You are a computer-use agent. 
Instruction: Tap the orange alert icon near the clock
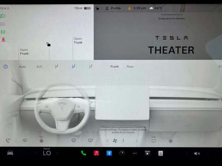pos(129,8)
